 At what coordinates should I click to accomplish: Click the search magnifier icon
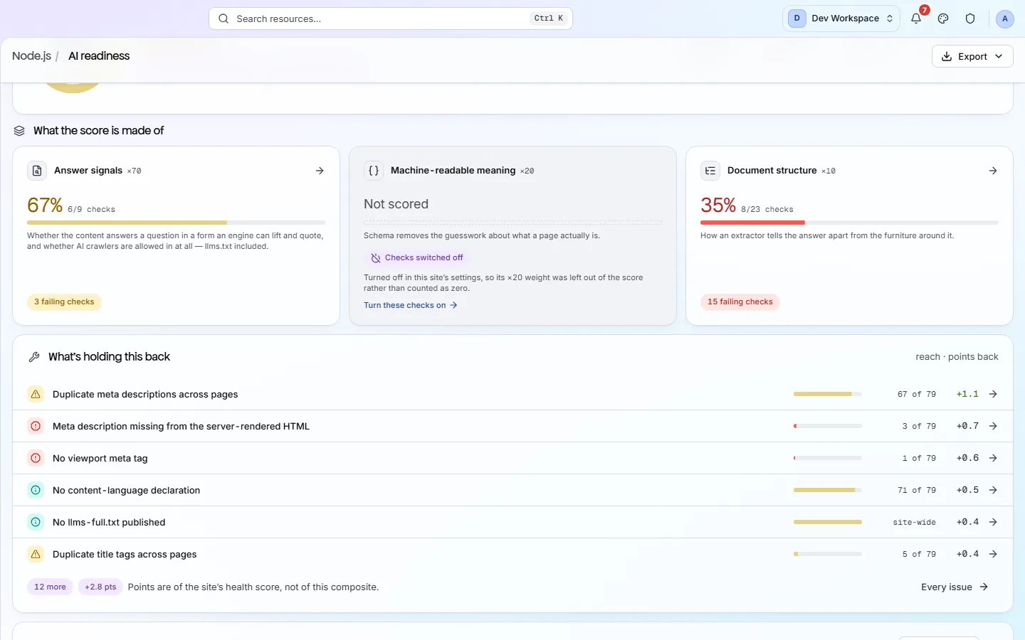[224, 18]
